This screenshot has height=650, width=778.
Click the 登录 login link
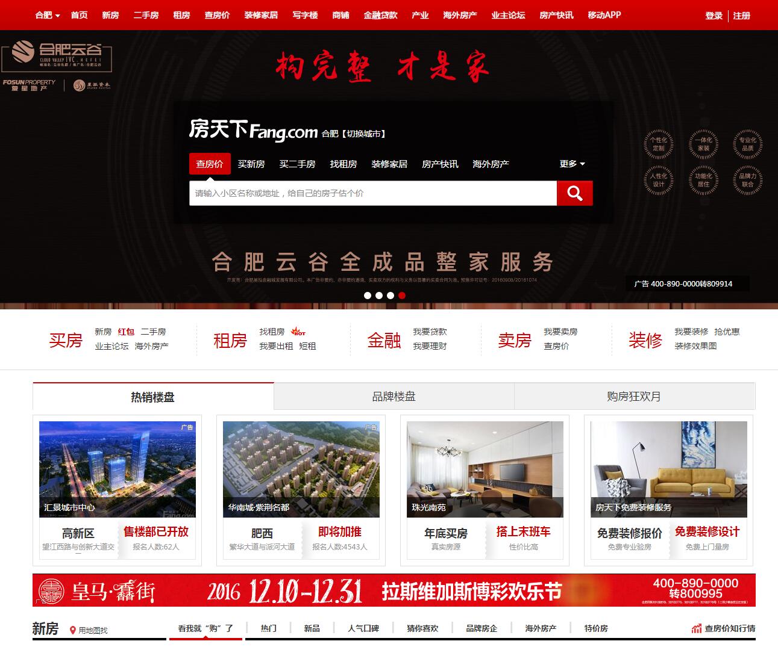714,16
